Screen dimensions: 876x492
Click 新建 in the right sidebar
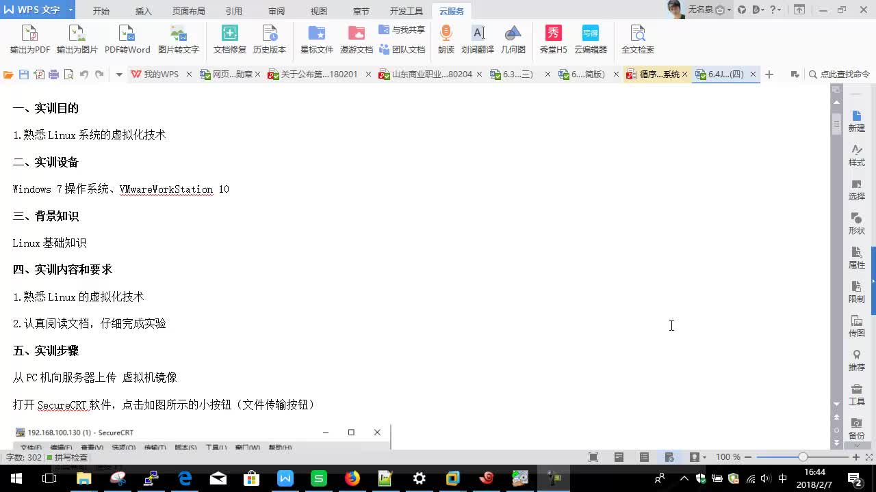857,122
